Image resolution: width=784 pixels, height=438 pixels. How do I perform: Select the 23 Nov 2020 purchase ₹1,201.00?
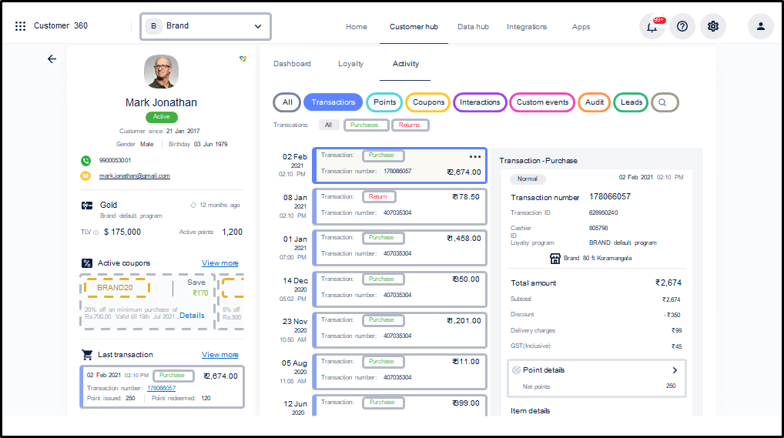click(x=400, y=329)
